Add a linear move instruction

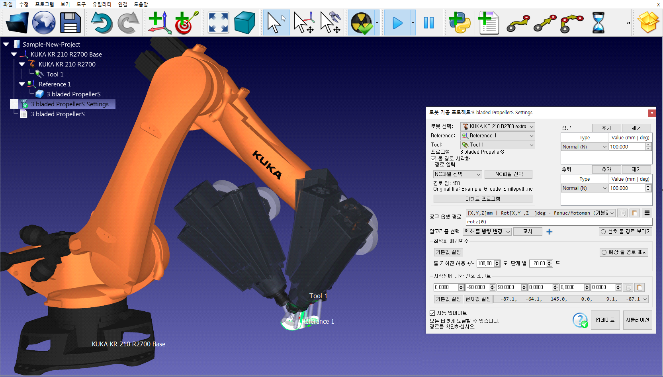tap(545, 23)
